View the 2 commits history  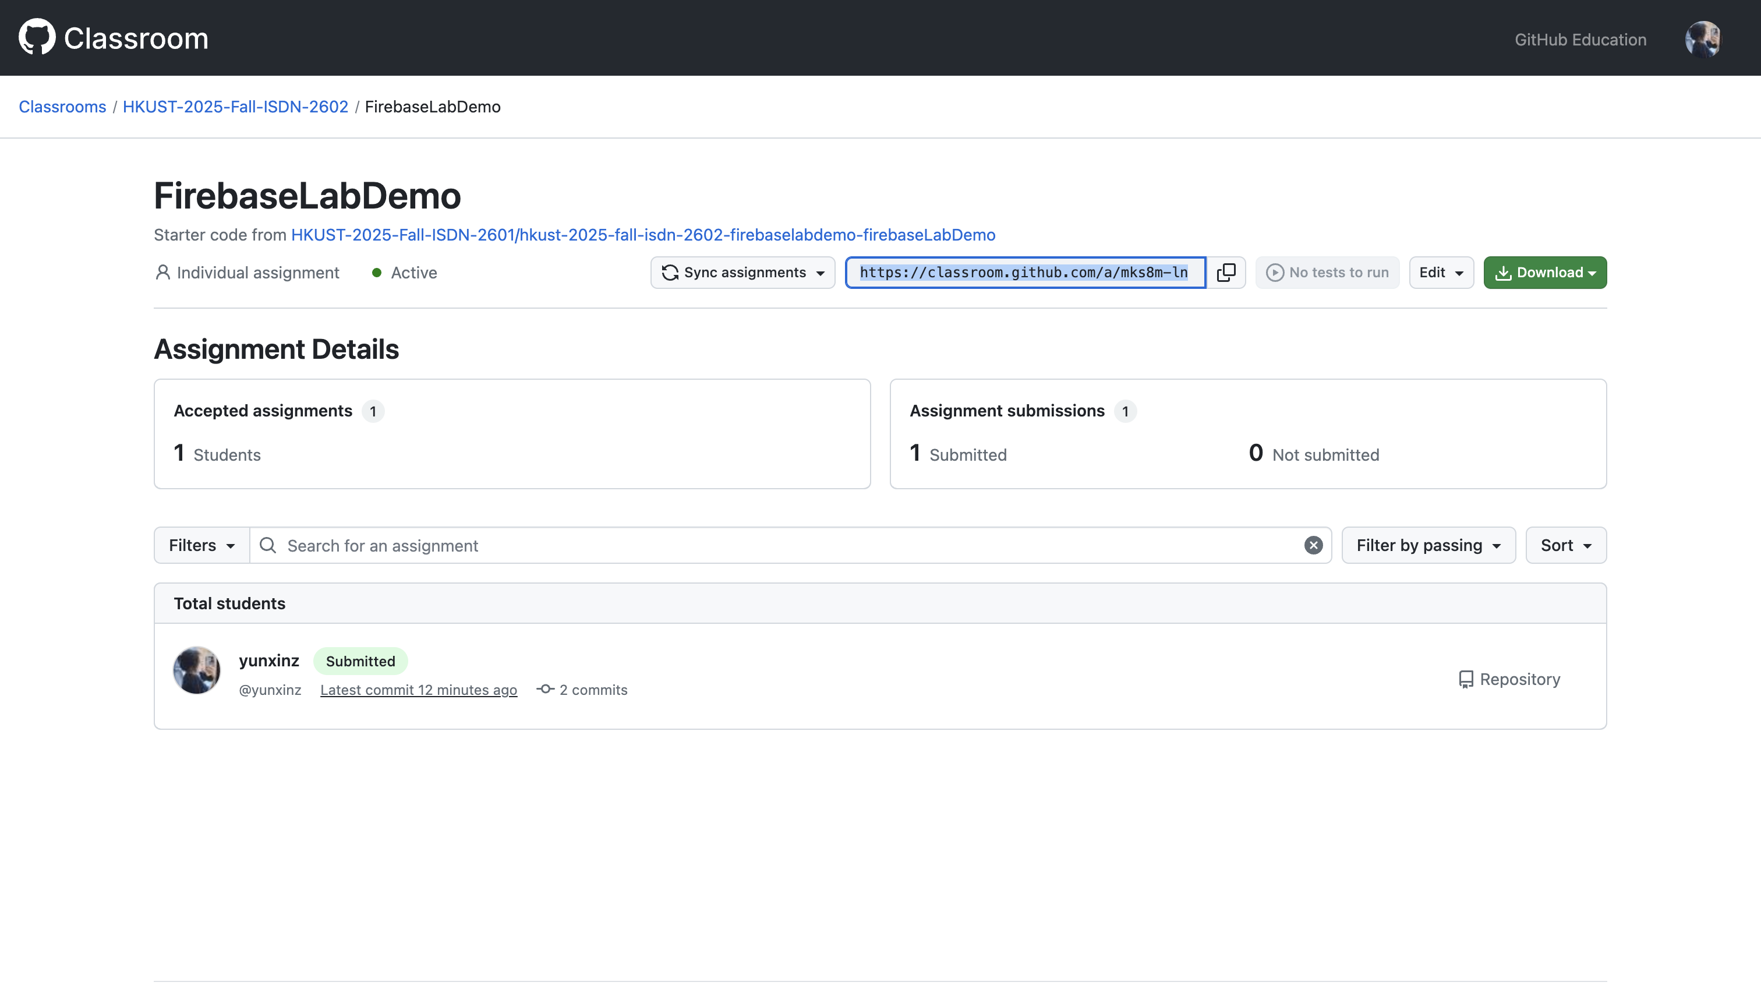582,690
